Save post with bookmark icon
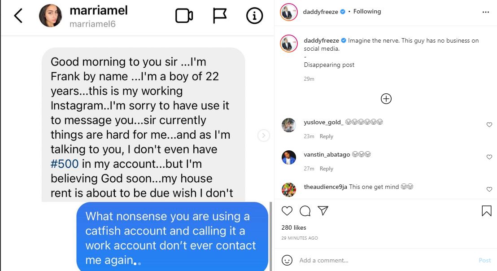Image resolution: width=497 pixels, height=271 pixels. [x=487, y=211]
